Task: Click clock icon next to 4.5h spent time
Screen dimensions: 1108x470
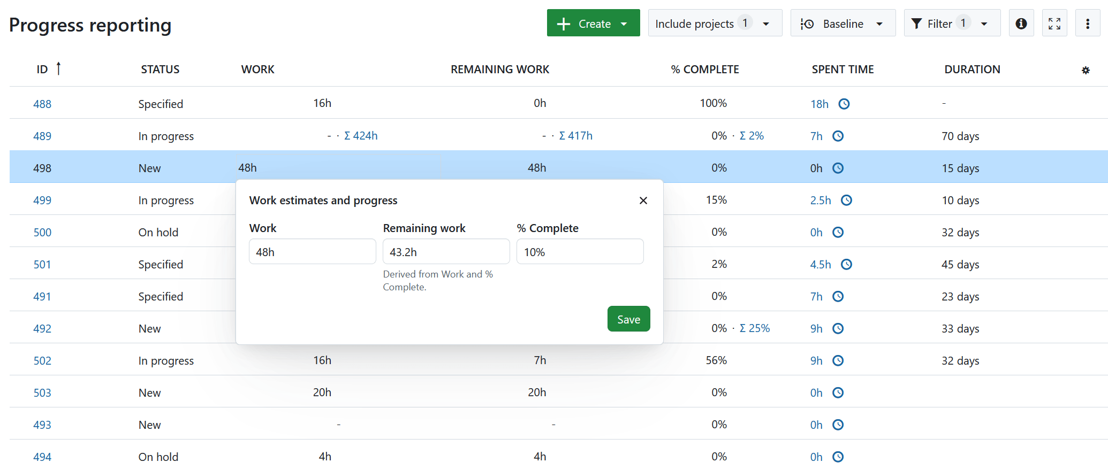Action: (x=846, y=264)
